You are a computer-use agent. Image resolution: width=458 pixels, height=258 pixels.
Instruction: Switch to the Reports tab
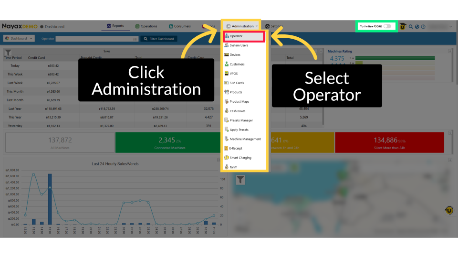click(115, 26)
